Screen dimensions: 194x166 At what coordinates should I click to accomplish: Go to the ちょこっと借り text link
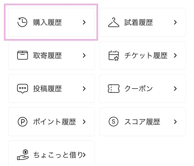[x=58, y=155]
